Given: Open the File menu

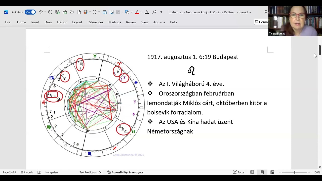Looking at the screenshot, I should tap(8, 22).
